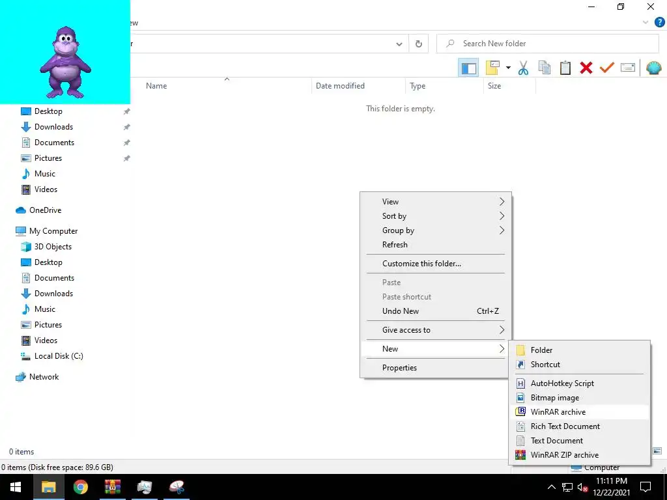Expand the New submenu entry
The image size is (667, 500).
coord(435,349)
